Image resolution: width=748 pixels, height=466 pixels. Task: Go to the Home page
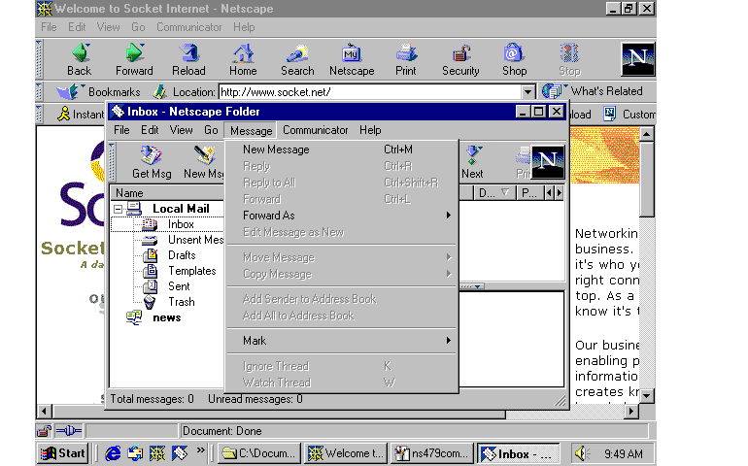point(243,59)
